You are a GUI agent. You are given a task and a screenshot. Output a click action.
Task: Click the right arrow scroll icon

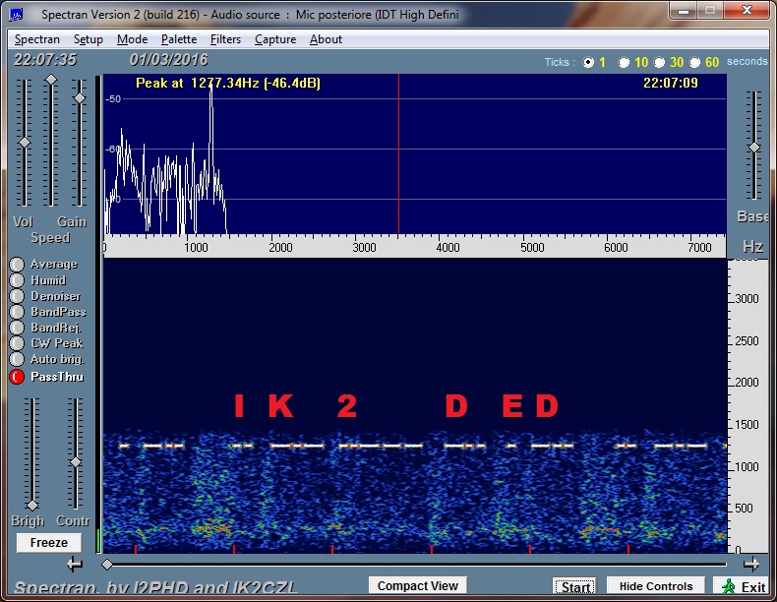pos(751,564)
